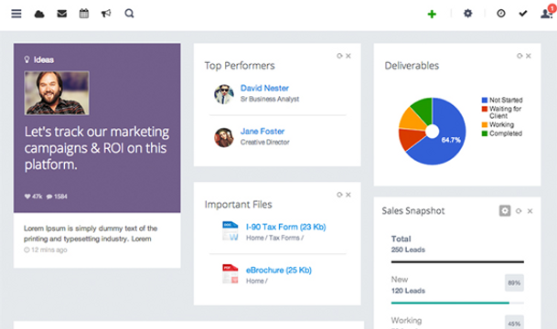
Task: Open the I-90 Tax Form file
Action: pos(285,227)
